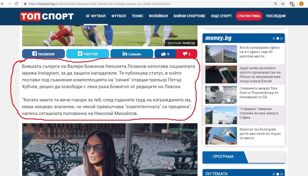The height and width of the screenshot is (176, 308).
Task: Click the ТОП СПОРТ site logo
Action: 47,16
